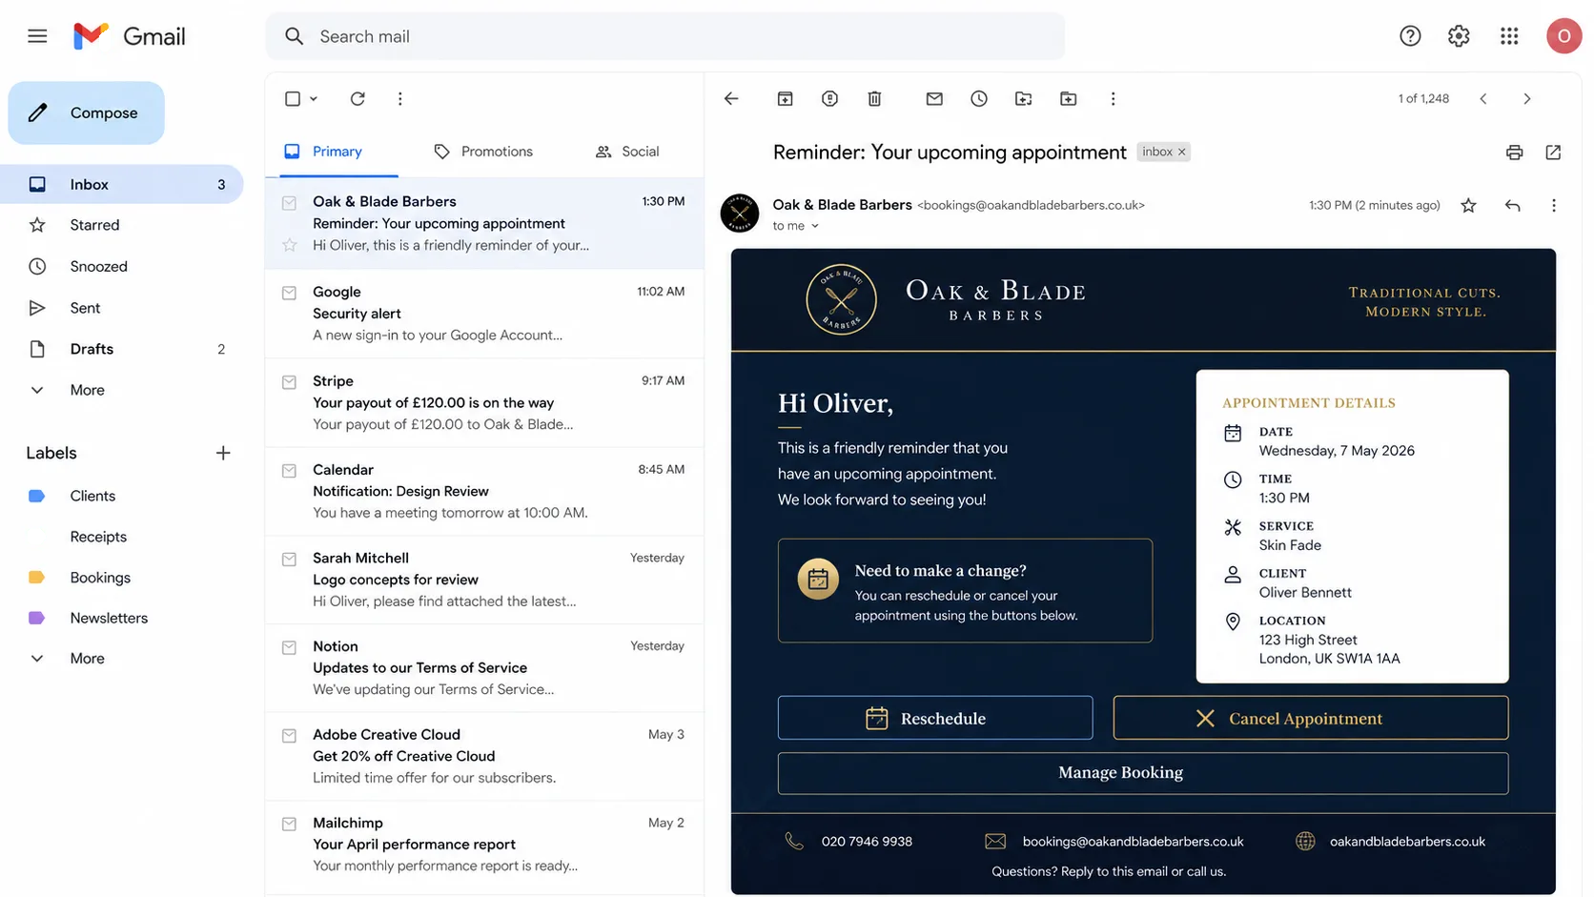The image size is (1594, 897).
Task: Select the Stripe payout email checkbox
Action: click(289, 382)
